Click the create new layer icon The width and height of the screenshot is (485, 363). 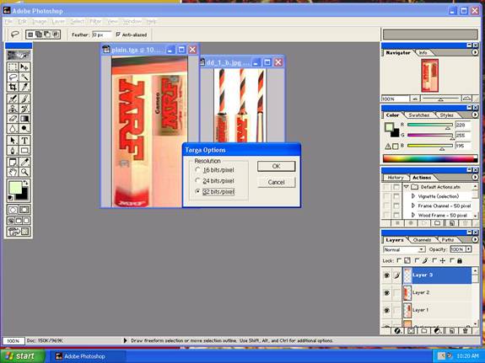[x=451, y=331]
